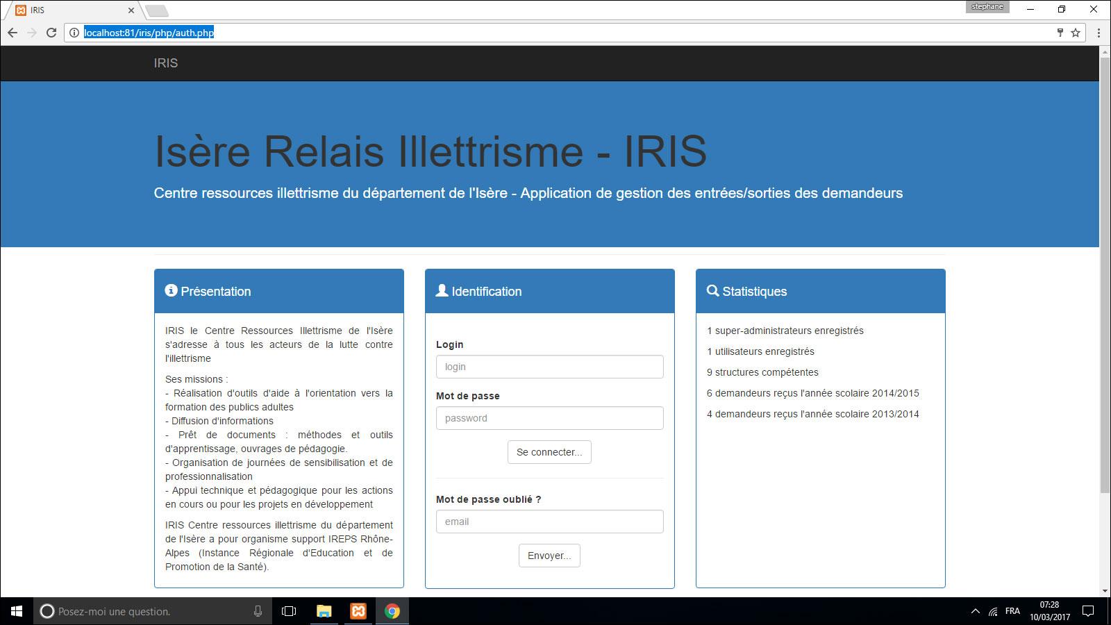The image size is (1111, 625).
Task: Click into the Mot de passe field
Action: coord(549,418)
